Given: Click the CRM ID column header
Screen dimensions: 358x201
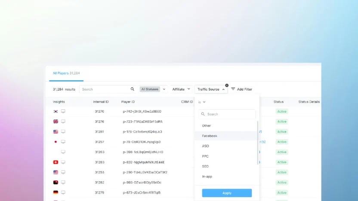Looking at the screenshot, I should (187, 102).
